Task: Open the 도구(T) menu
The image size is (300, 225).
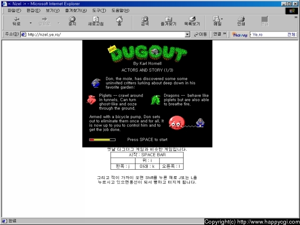Action: click(99, 10)
